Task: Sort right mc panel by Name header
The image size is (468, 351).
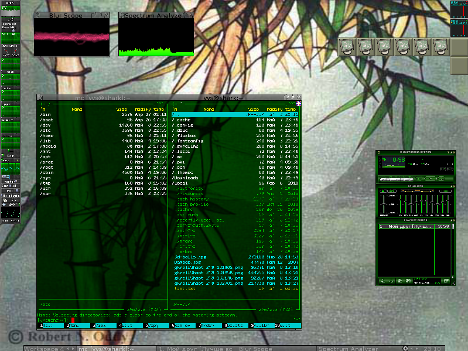Action: [x=209, y=109]
